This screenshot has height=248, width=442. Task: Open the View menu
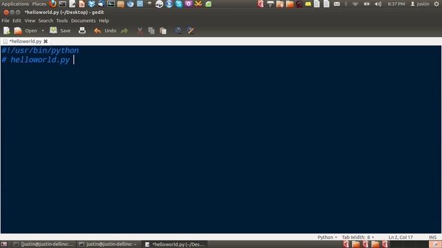(x=30, y=21)
